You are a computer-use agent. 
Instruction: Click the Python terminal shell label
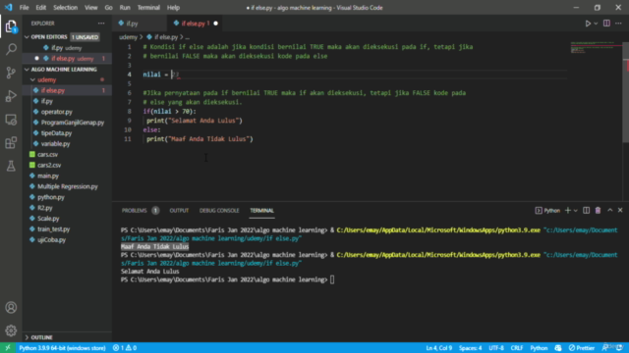point(547,211)
